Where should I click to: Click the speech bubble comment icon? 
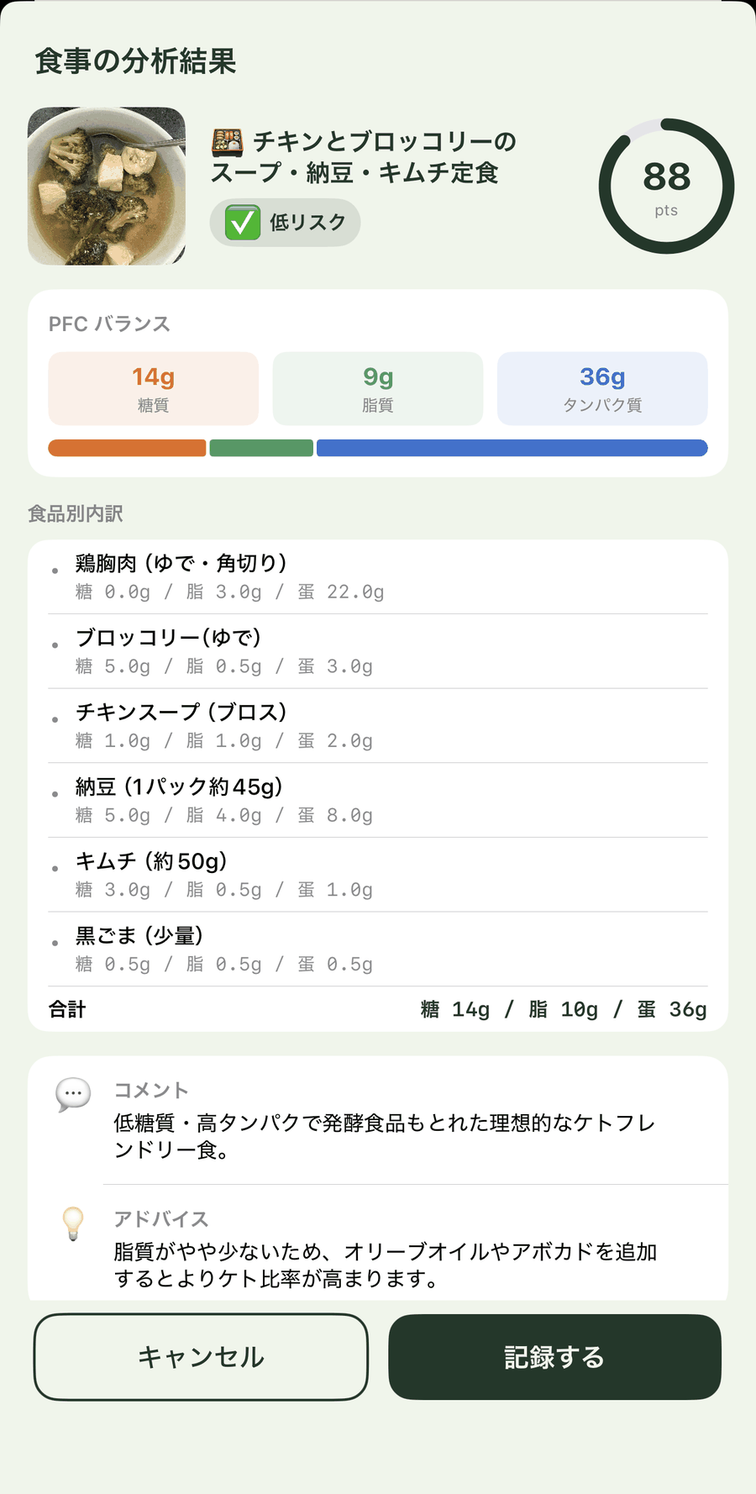tap(73, 1094)
